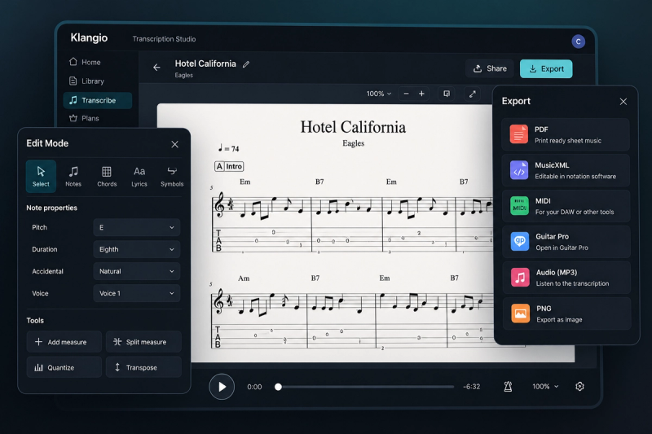Viewport: 652px width, 434px height.
Task: Click the Am chord symbol
Action: [244, 278]
